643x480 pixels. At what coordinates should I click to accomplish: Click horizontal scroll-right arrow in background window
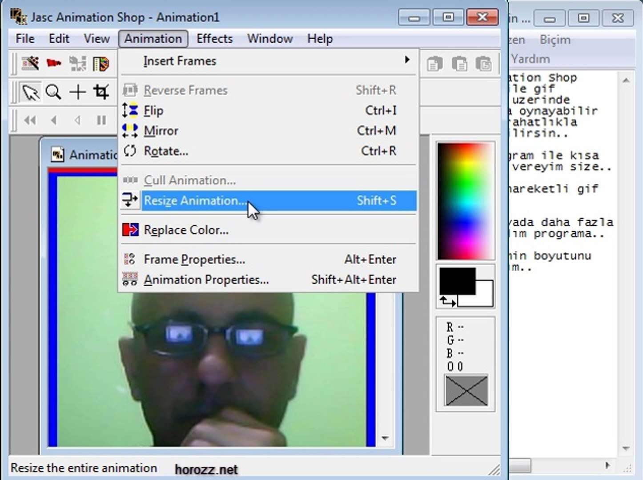click(x=607, y=465)
